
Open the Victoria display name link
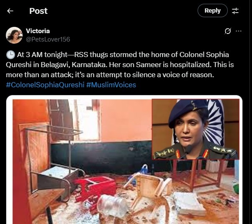pyautogui.click(x=38, y=31)
